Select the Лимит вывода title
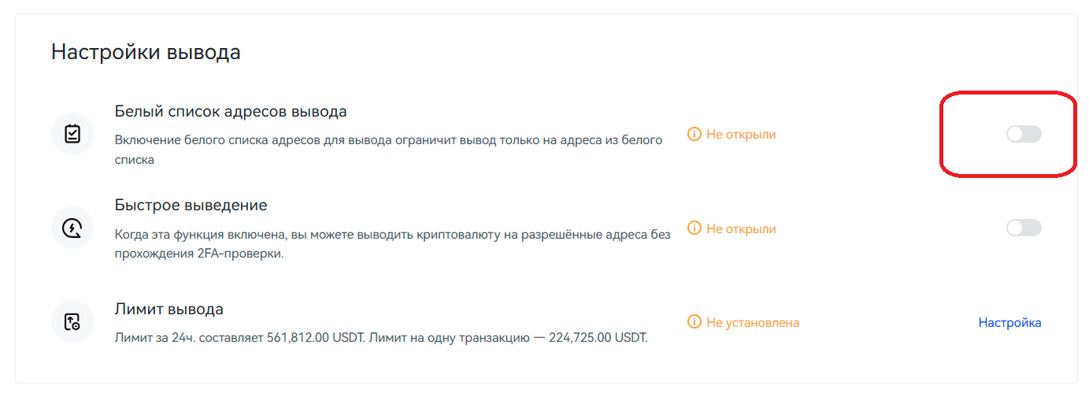 [x=169, y=309]
